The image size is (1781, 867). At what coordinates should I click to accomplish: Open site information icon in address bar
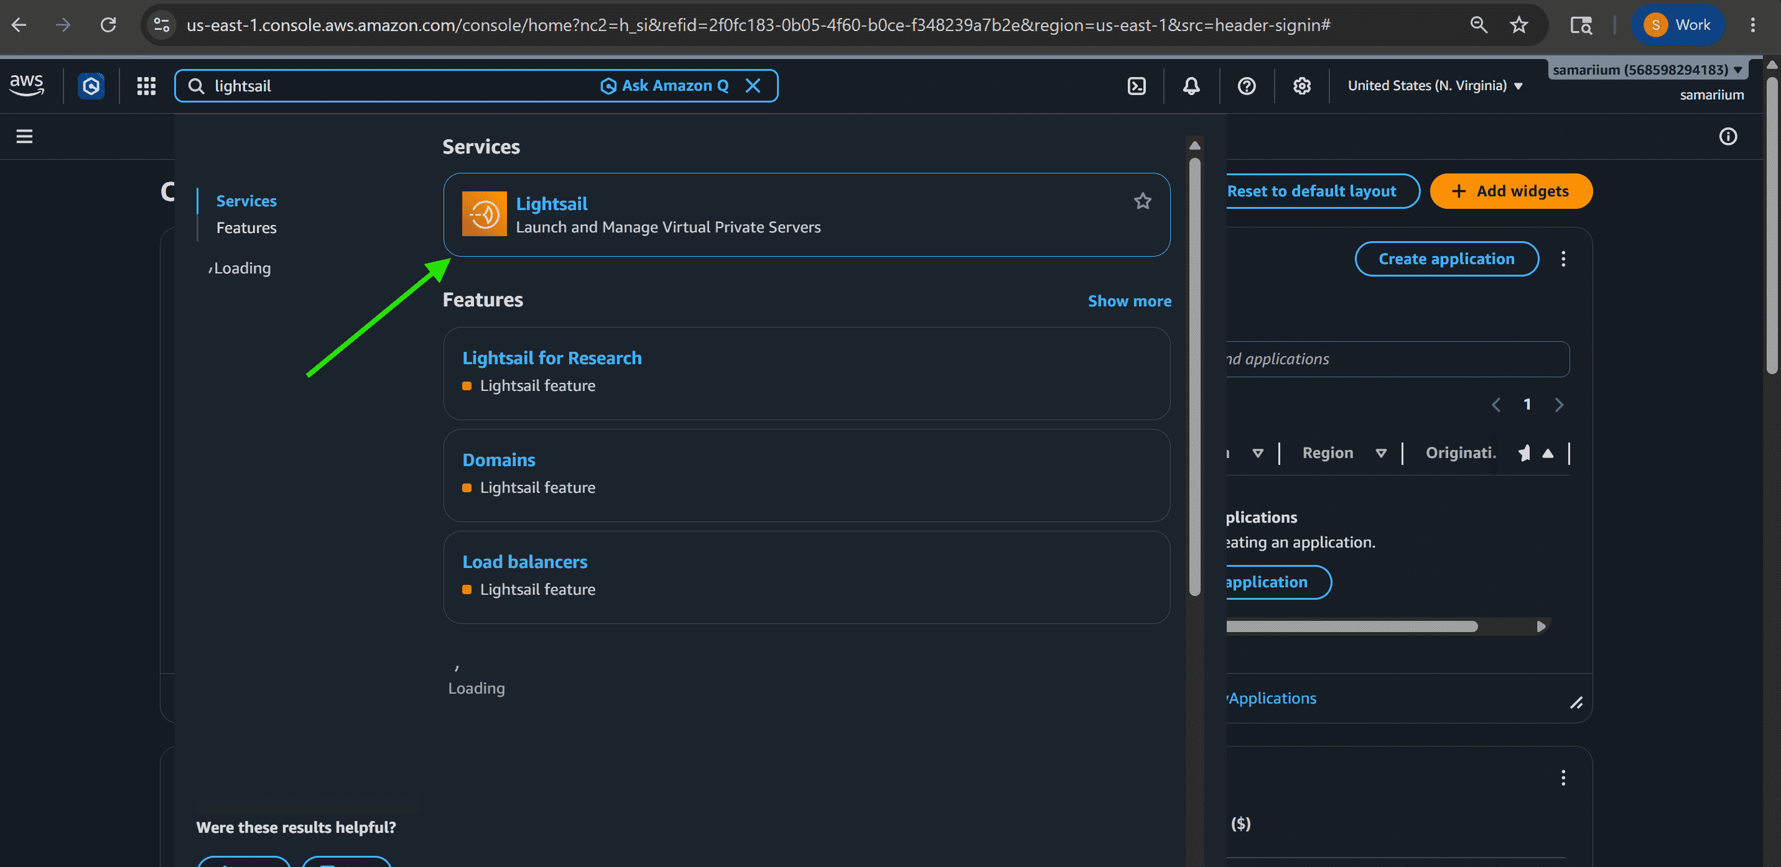162,25
